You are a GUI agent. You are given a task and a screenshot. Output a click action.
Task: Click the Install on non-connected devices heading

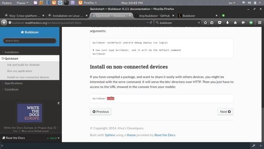click(129, 67)
